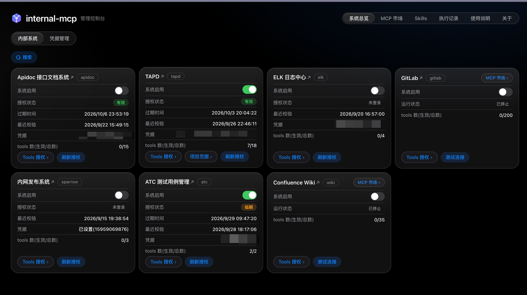Click 测试连接 on Confluence Wiki card
The height and width of the screenshot is (295, 527).
click(327, 262)
